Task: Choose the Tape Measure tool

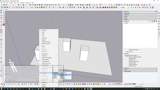Action: [x=49, y=7]
